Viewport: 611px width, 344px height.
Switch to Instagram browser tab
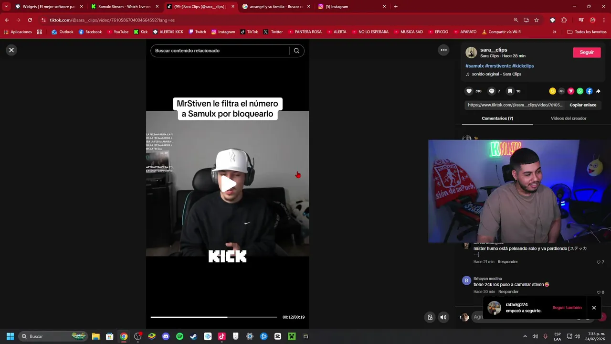pyautogui.click(x=352, y=7)
